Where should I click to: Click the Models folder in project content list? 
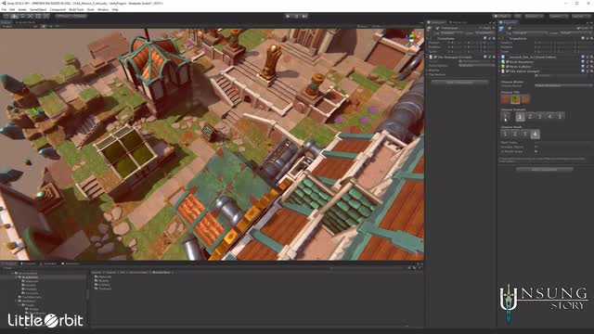(102, 280)
